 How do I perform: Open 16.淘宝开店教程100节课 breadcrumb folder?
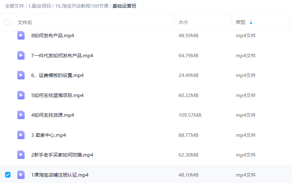[x=82, y=6]
